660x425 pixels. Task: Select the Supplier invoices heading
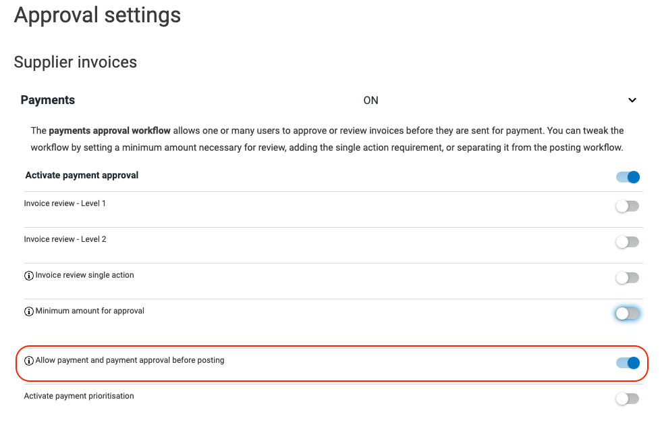point(76,62)
